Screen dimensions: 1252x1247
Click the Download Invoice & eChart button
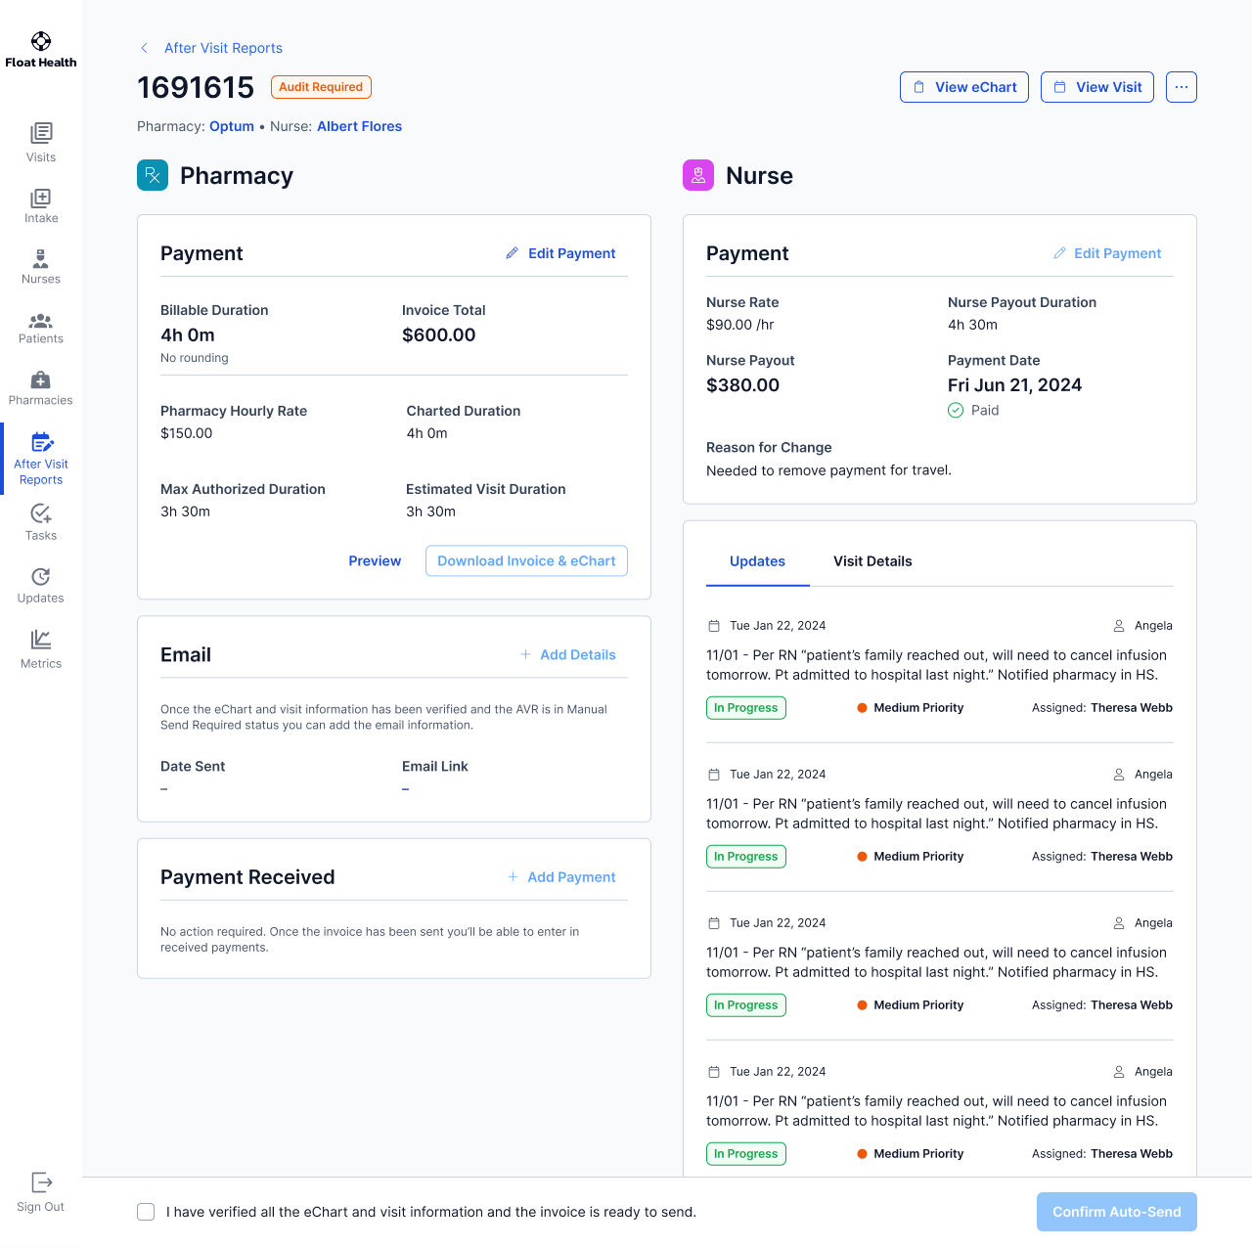tap(526, 560)
